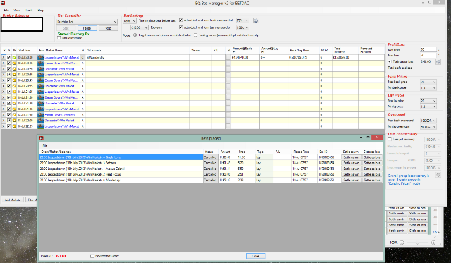Viewport: 451px width, 263px height.
Task: Remove the 20:00 Leopardstown market with X
Action: coord(4,57)
